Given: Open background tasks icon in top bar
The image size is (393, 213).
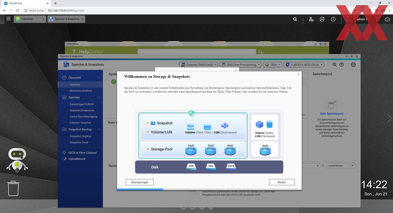Looking at the screenshot, I should coord(311,19).
